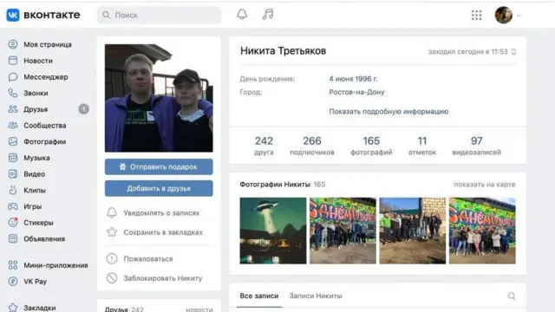Click the profile name Никита Третьяков
Image resolution: width=555 pixels, height=312 pixels.
pyautogui.click(x=284, y=51)
